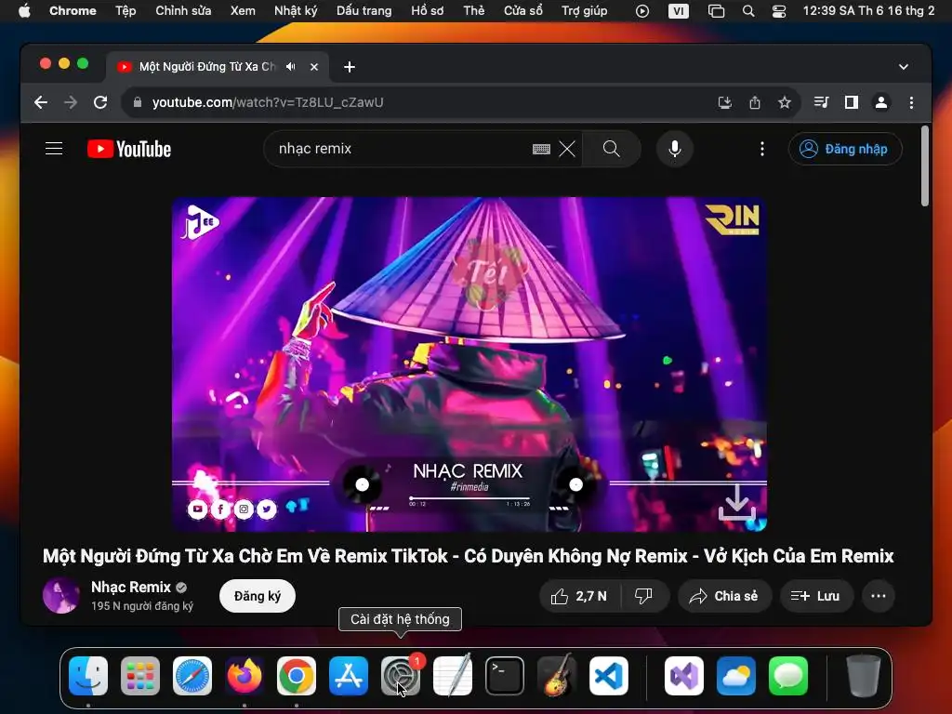The image size is (952, 714).
Task: Open the Trợ giúp menu
Action: click(584, 11)
